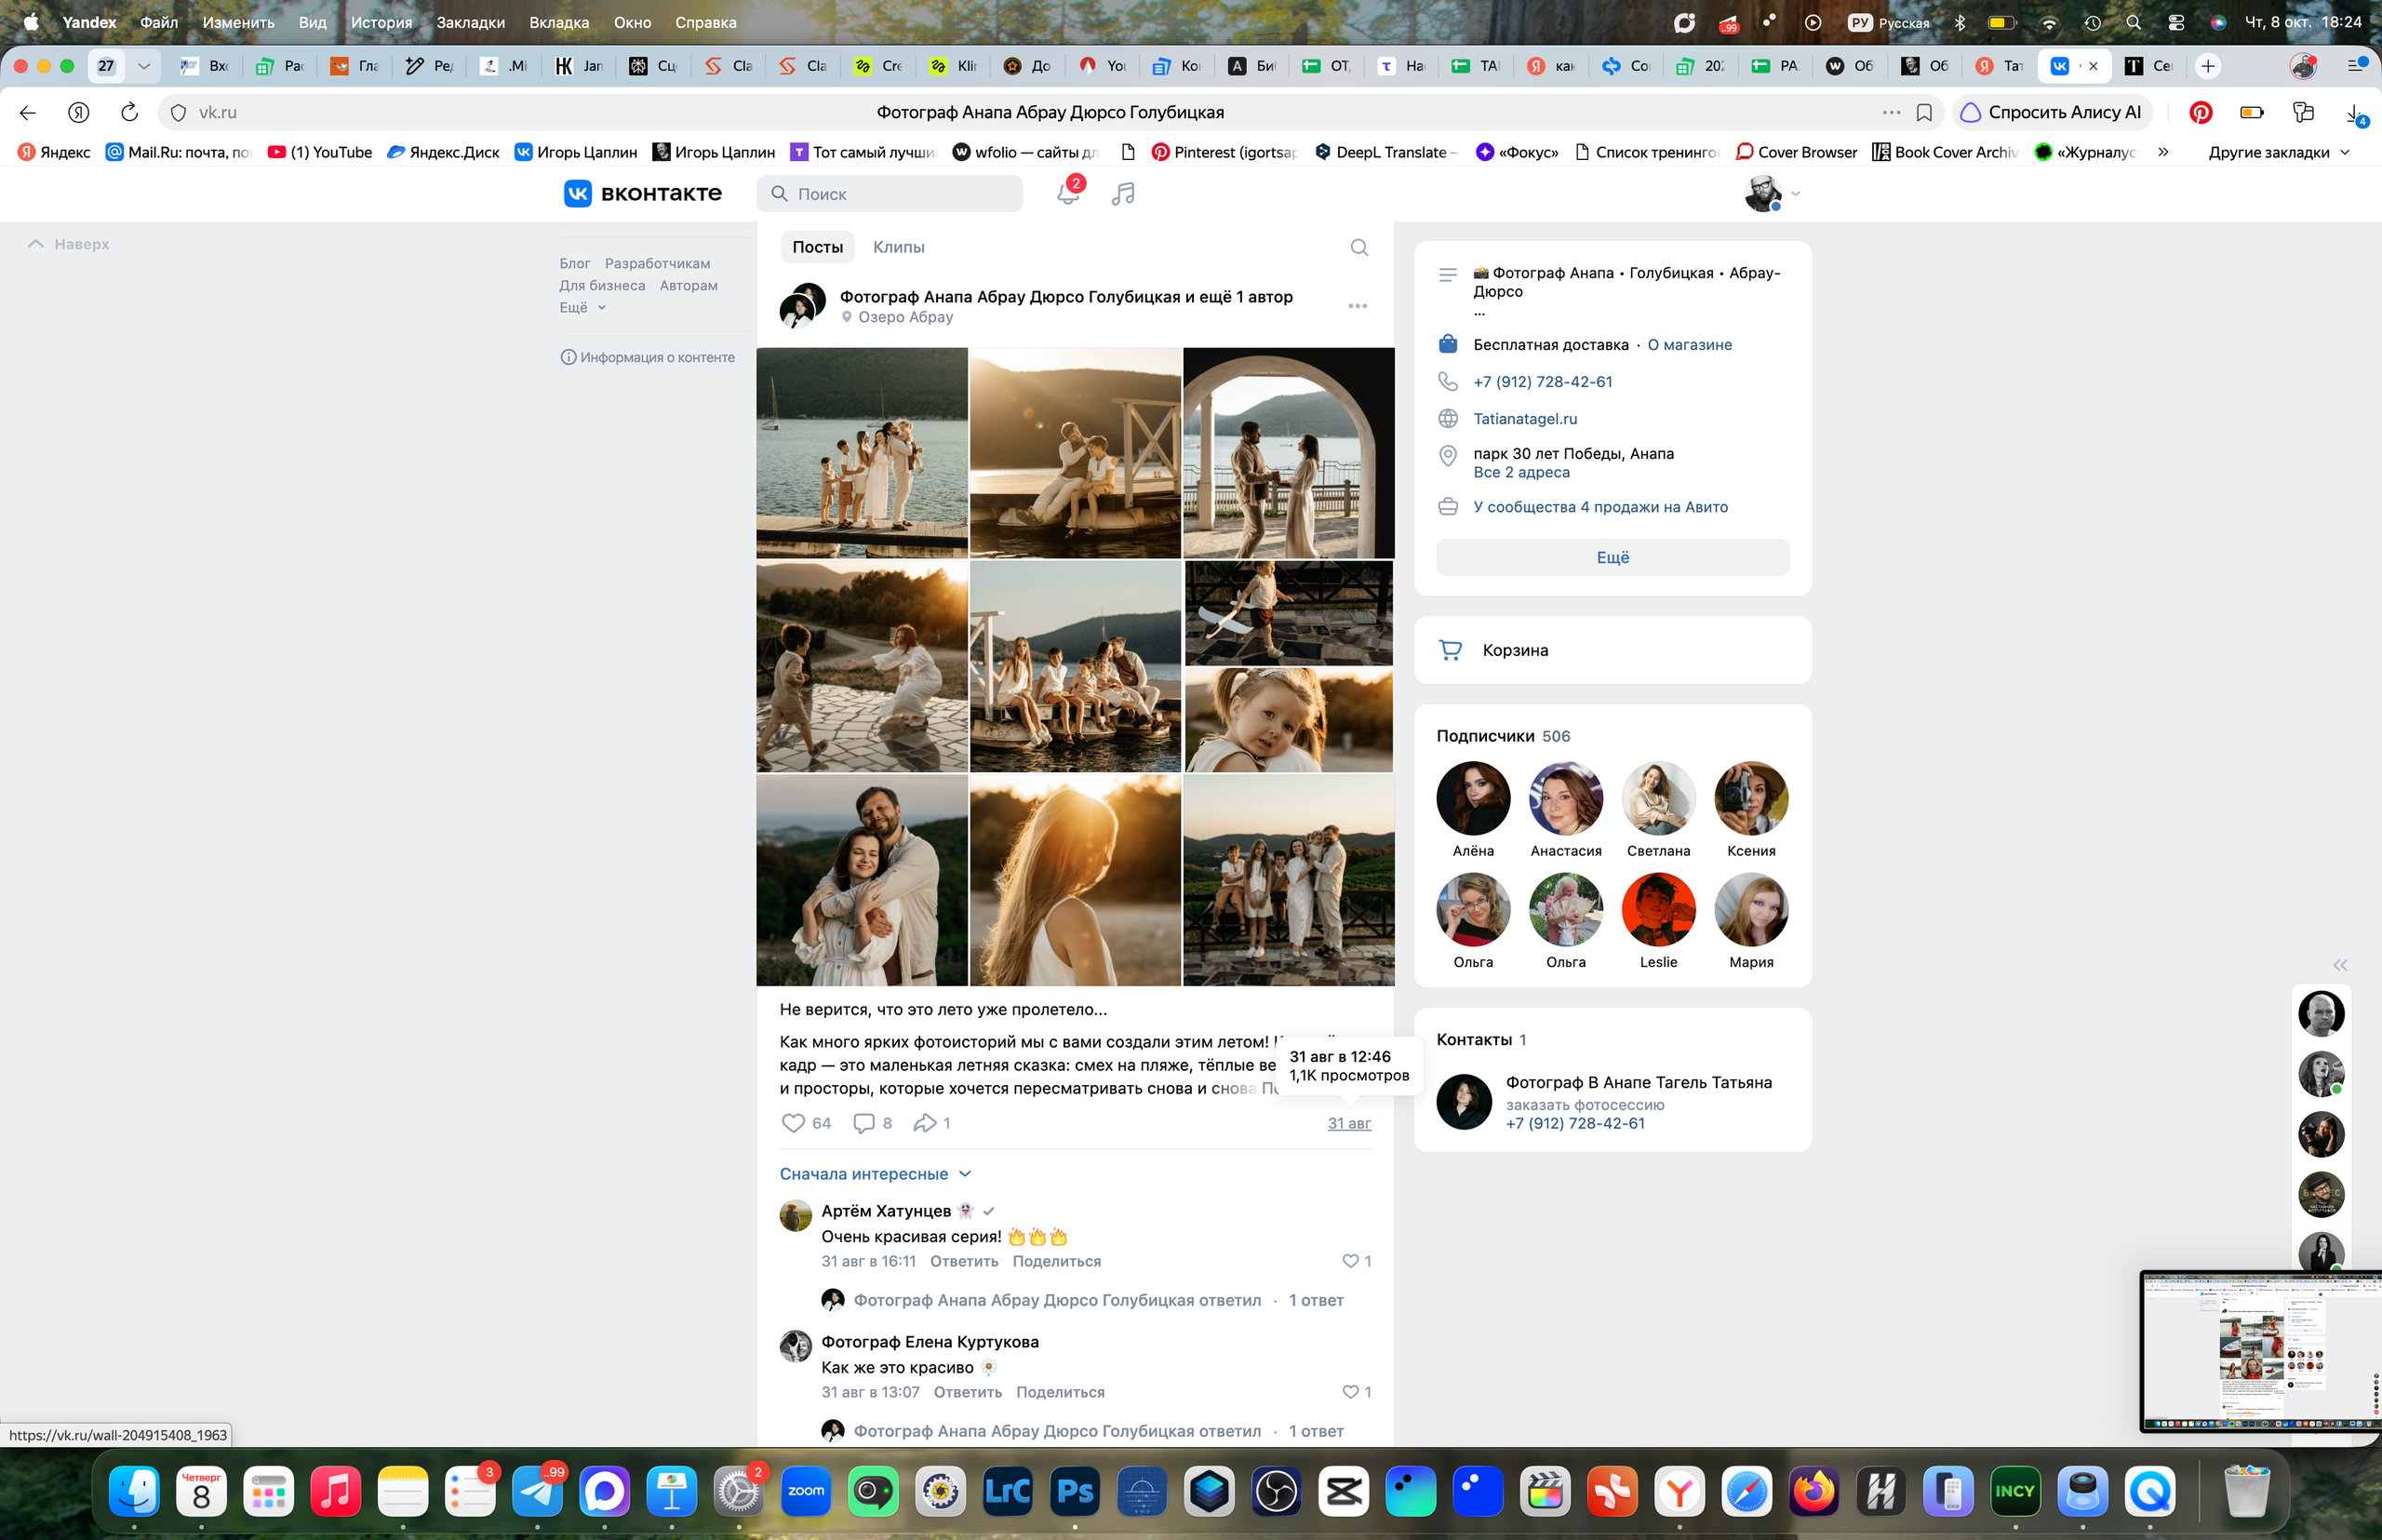Screen dimensions: 2382x1540
Task: Click the post search magnifier icon
Action: point(1359,247)
